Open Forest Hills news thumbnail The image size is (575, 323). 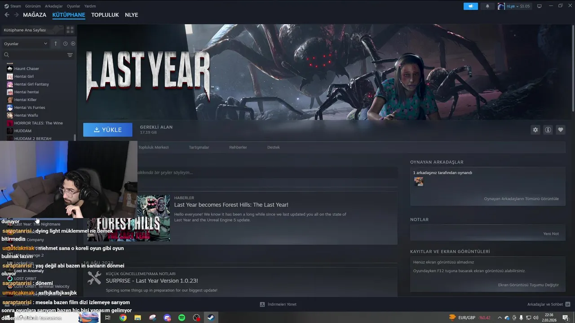pos(128,218)
